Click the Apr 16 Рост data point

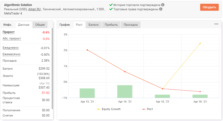coord(200,92)
